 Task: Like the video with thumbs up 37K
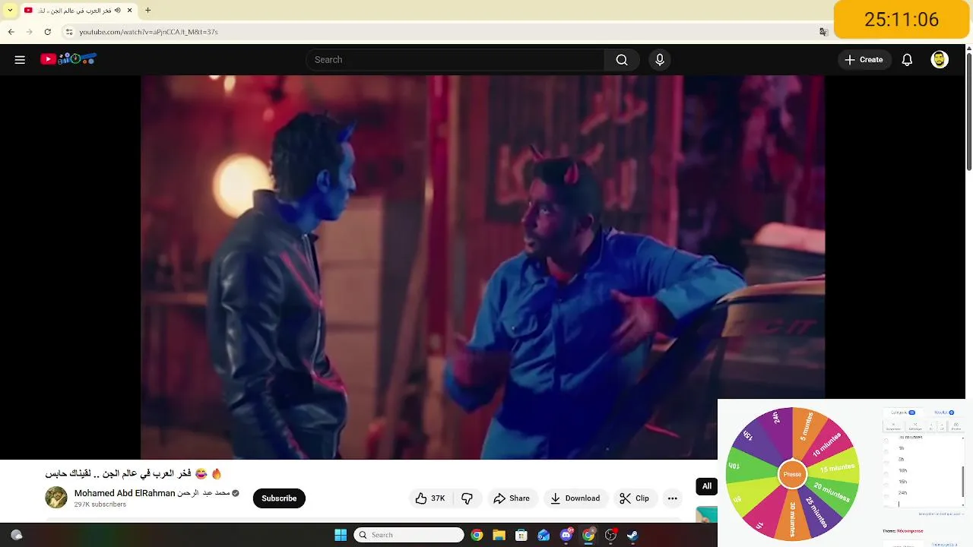[x=430, y=498]
